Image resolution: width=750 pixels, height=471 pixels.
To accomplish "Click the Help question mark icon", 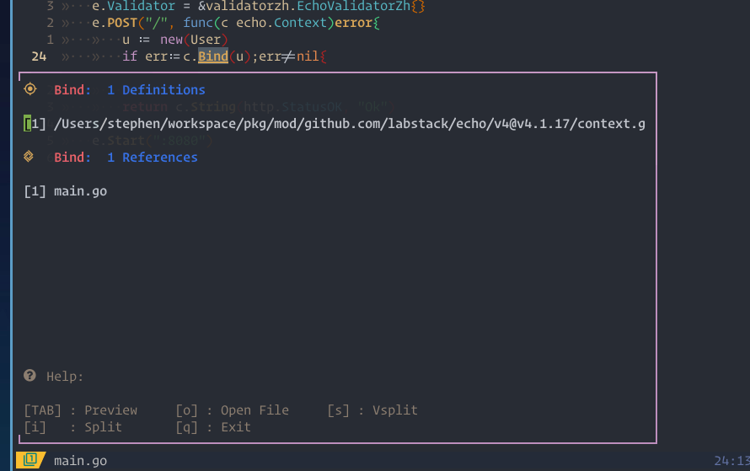I will [30, 376].
